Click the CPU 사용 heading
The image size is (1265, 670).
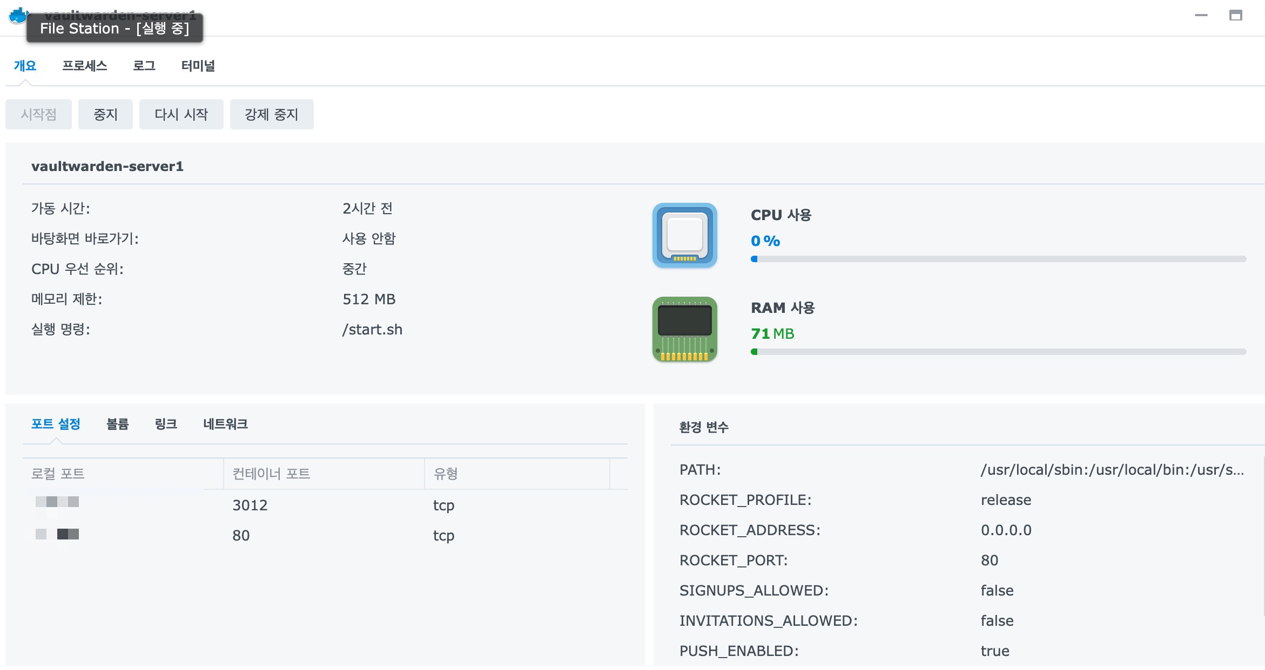tap(781, 215)
